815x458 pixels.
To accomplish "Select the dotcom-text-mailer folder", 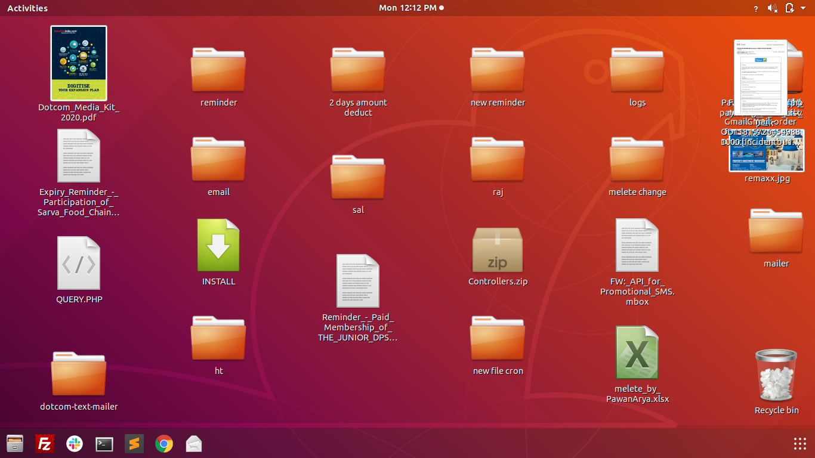I will point(79,374).
